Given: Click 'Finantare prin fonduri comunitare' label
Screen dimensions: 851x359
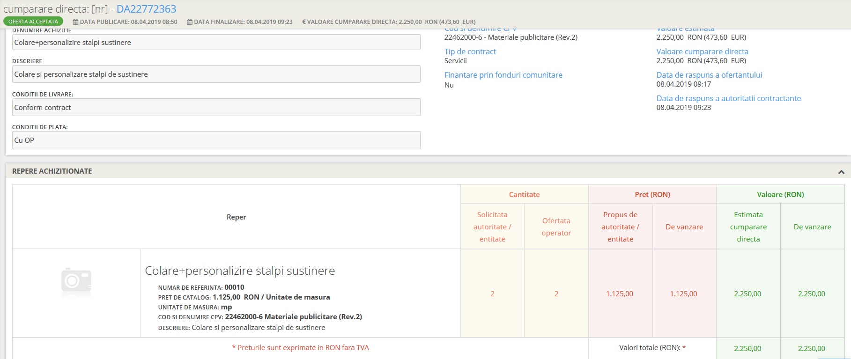Looking at the screenshot, I should point(503,75).
